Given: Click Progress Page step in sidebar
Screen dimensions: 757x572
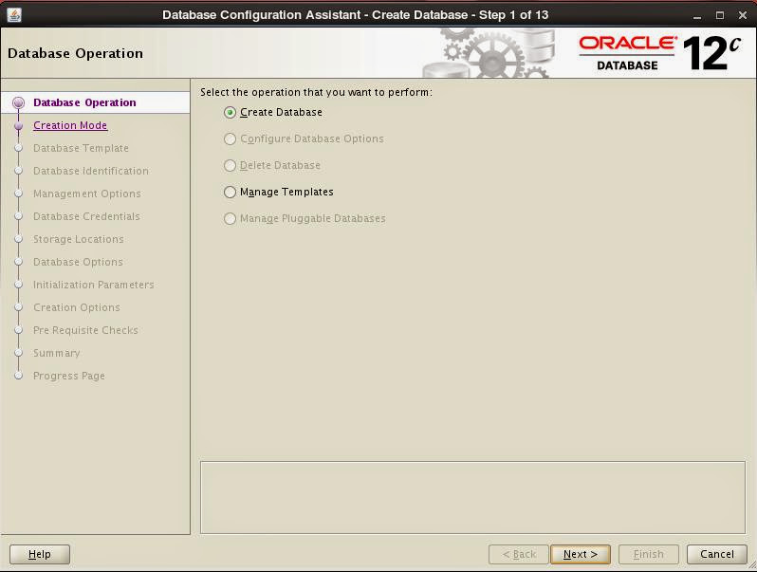Looking at the screenshot, I should pyautogui.click(x=69, y=376).
